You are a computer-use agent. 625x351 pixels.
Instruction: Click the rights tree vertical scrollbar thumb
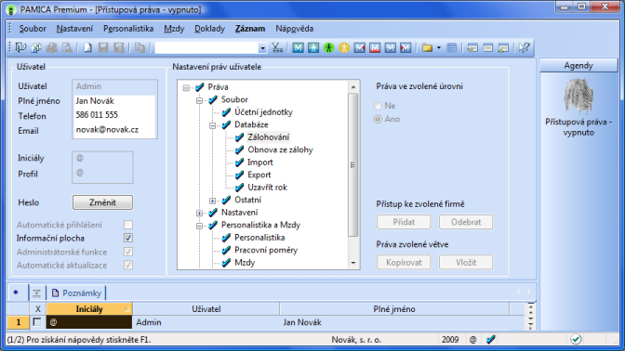[353, 164]
